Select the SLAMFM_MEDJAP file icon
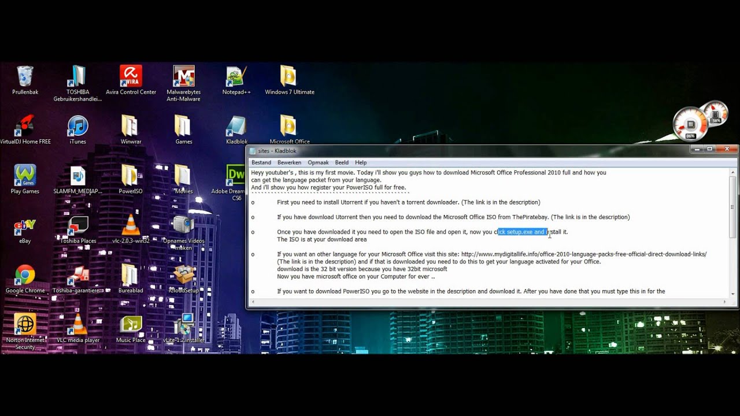This screenshot has width=740, height=416. coord(77,180)
